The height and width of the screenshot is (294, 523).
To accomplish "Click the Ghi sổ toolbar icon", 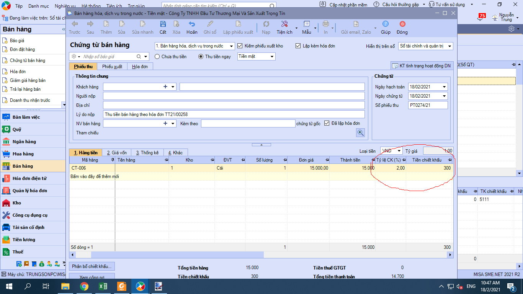I will pyautogui.click(x=210, y=24).
